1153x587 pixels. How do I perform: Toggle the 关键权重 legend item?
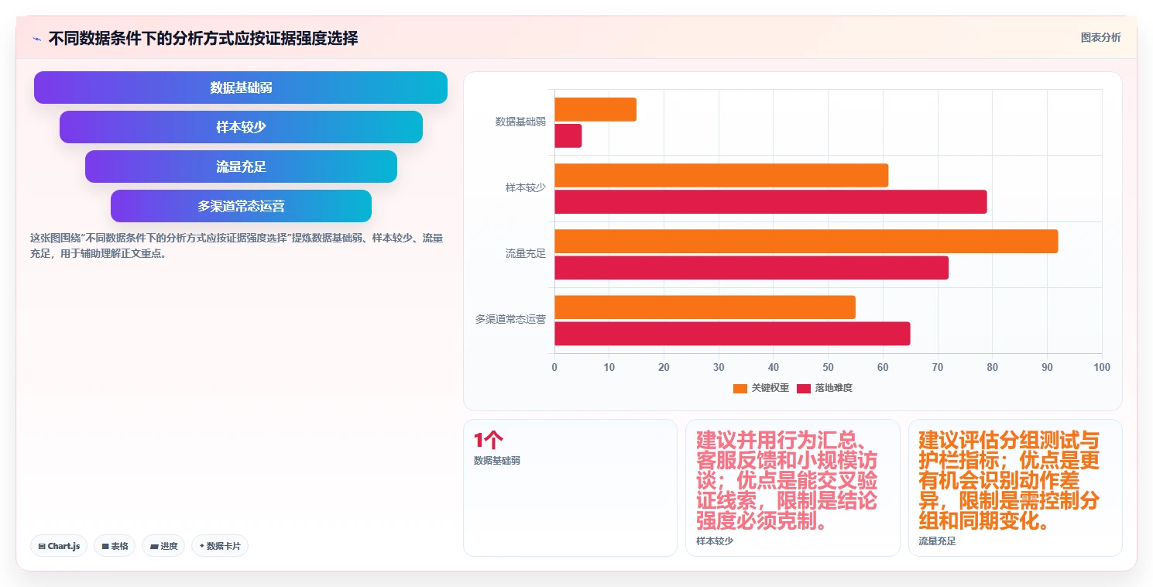point(761,388)
